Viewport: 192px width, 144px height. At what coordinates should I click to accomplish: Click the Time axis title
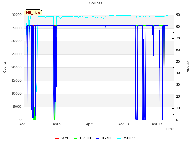tap(170, 129)
